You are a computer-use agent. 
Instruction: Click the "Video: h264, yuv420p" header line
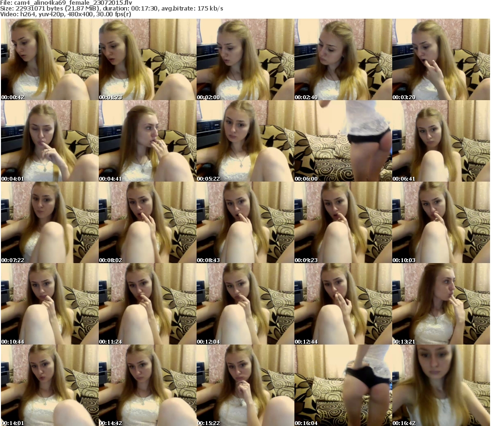coord(65,14)
